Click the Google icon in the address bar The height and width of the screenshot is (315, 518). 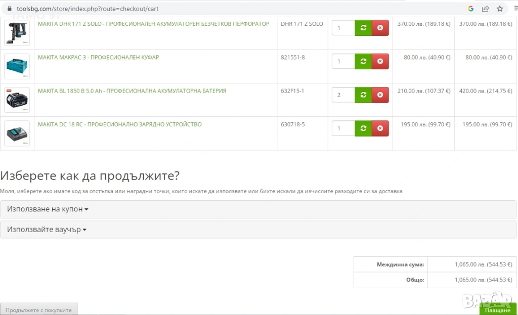click(x=470, y=9)
